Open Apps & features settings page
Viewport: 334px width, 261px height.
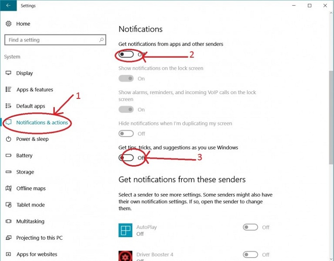click(x=35, y=90)
